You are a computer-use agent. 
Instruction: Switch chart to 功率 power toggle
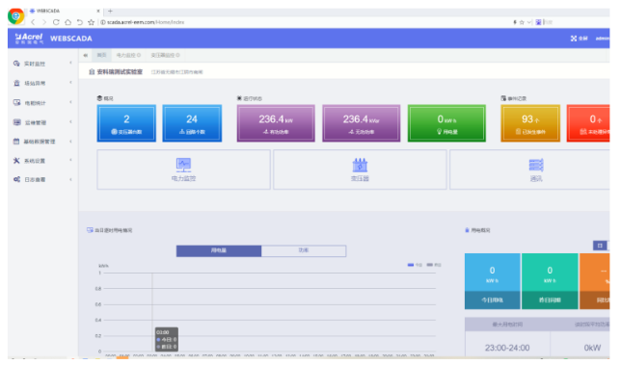[304, 250]
